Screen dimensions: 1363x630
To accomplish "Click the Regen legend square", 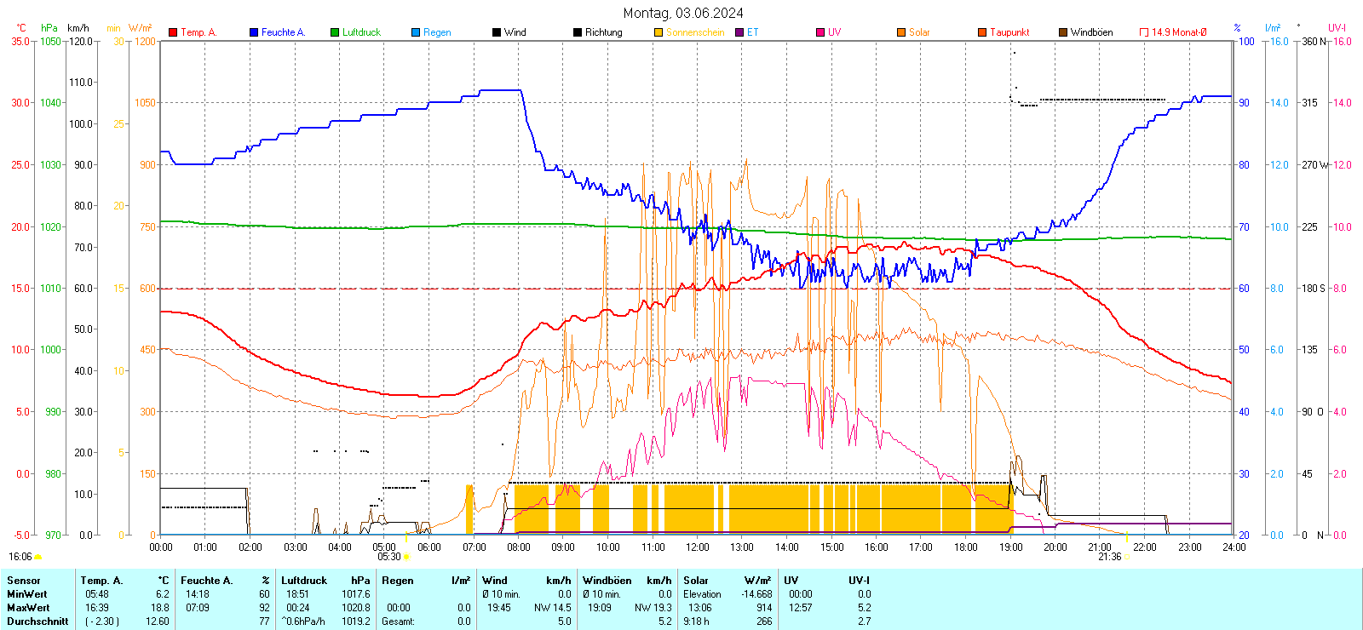I will point(416,32).
